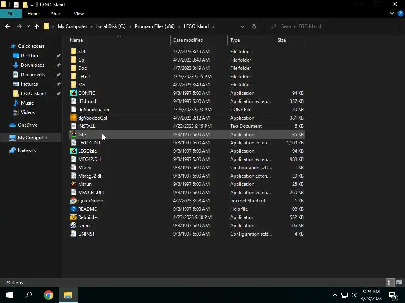Select the ISLE application icon
The image size is (405, 303).
click(74, 134)
